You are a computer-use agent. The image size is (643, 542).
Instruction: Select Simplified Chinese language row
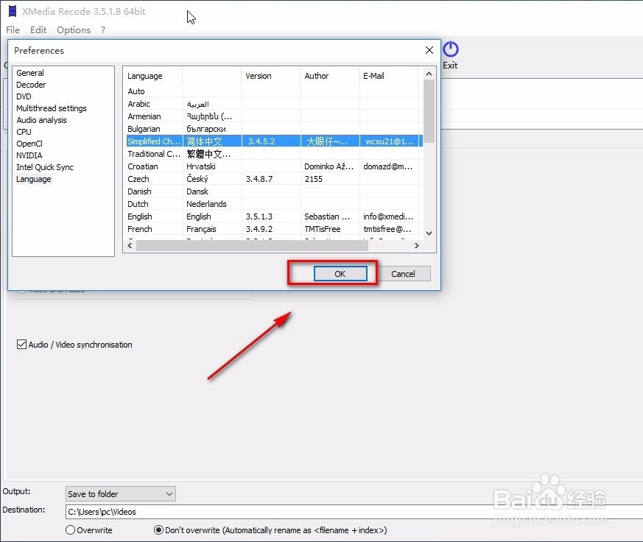pyautogui.click(x=274, y=141)
